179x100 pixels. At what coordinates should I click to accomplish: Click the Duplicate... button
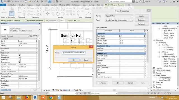point(142,20)
